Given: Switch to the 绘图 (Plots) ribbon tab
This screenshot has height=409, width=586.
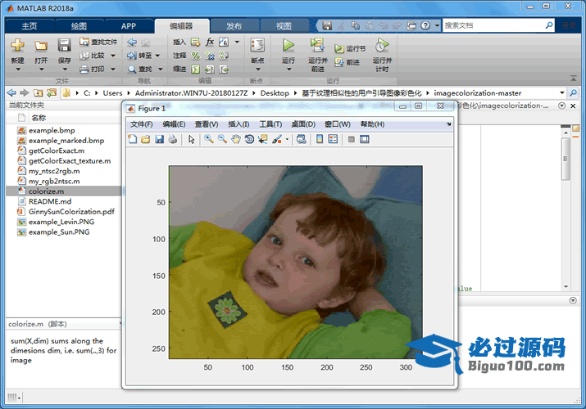Looking at the screenshot, I should (79, 25).
